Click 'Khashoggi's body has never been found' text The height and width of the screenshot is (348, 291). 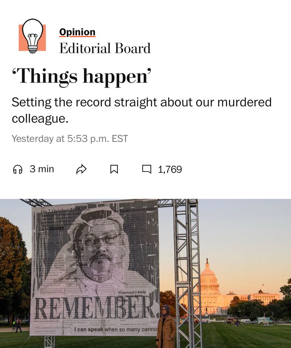pos(132,296)
